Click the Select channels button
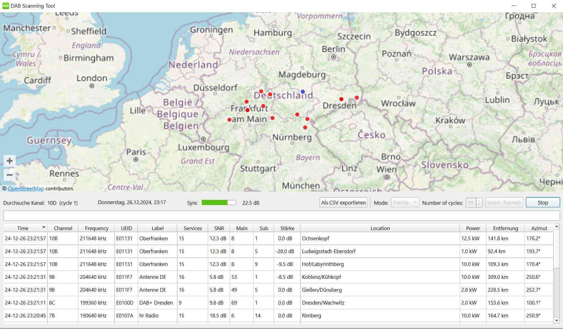Viewport: 563px width, 329px height. coord(504,203)
